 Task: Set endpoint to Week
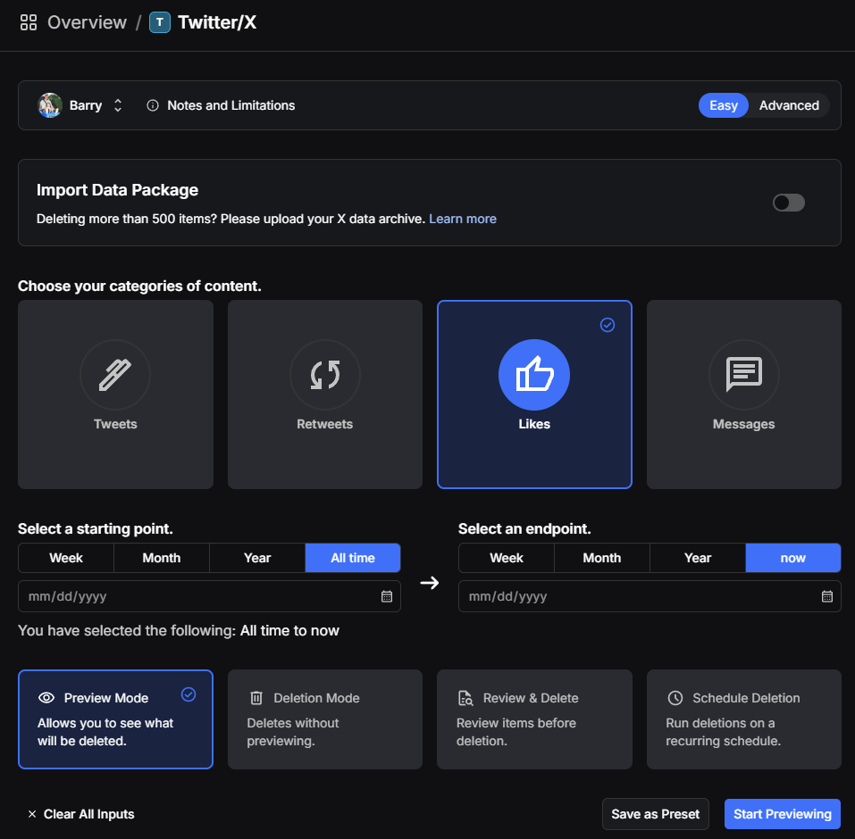coord(507,558)
